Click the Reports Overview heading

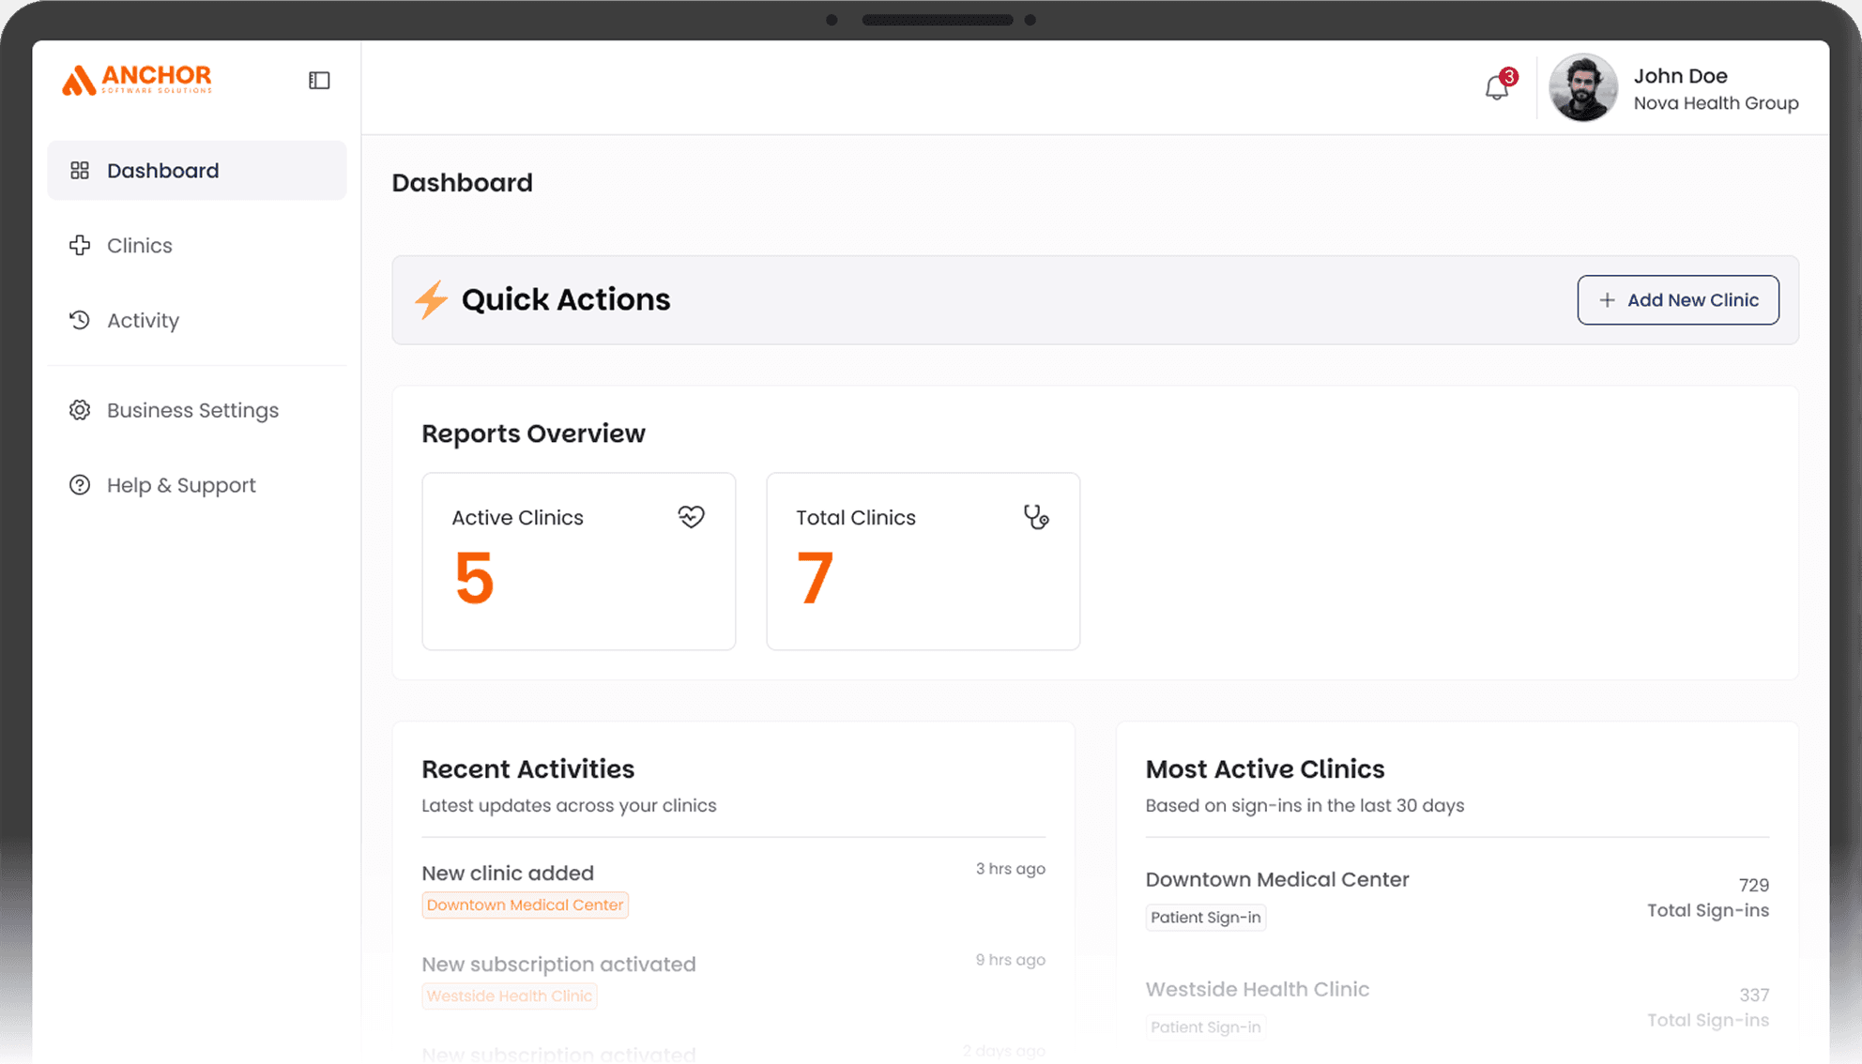(533, 433)
